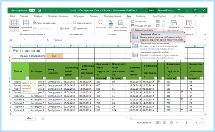This screenshot has width=215, height=132.
Task: Click Новое окно button
Action: 139,22
